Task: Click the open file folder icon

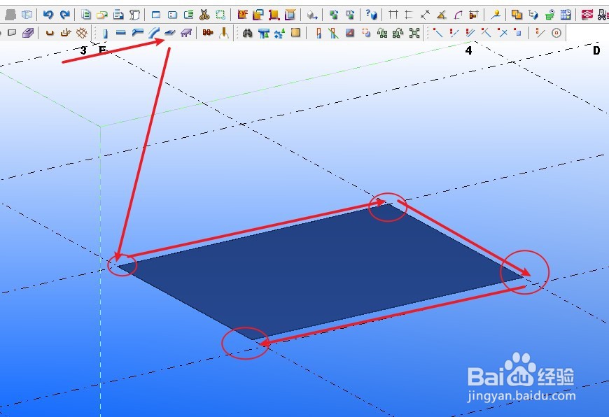Action: [101, 15]
